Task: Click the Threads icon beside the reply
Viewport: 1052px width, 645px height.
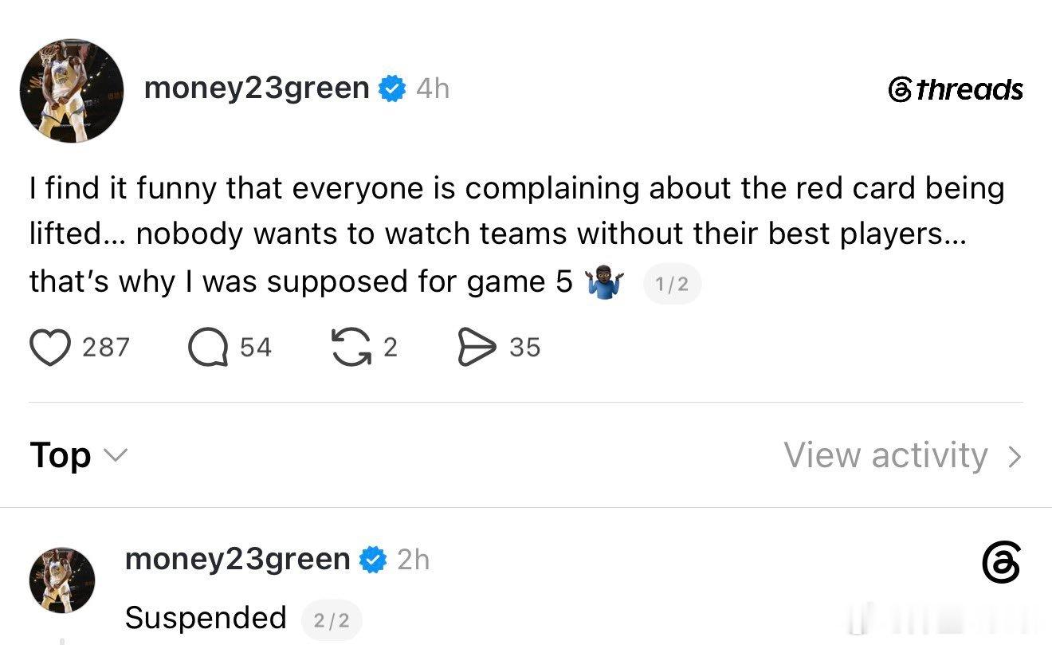Action: click(x=1001, y=564)
